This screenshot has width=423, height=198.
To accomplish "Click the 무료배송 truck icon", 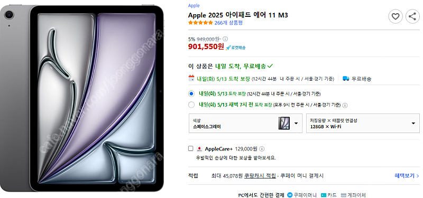I will point(346,79).
